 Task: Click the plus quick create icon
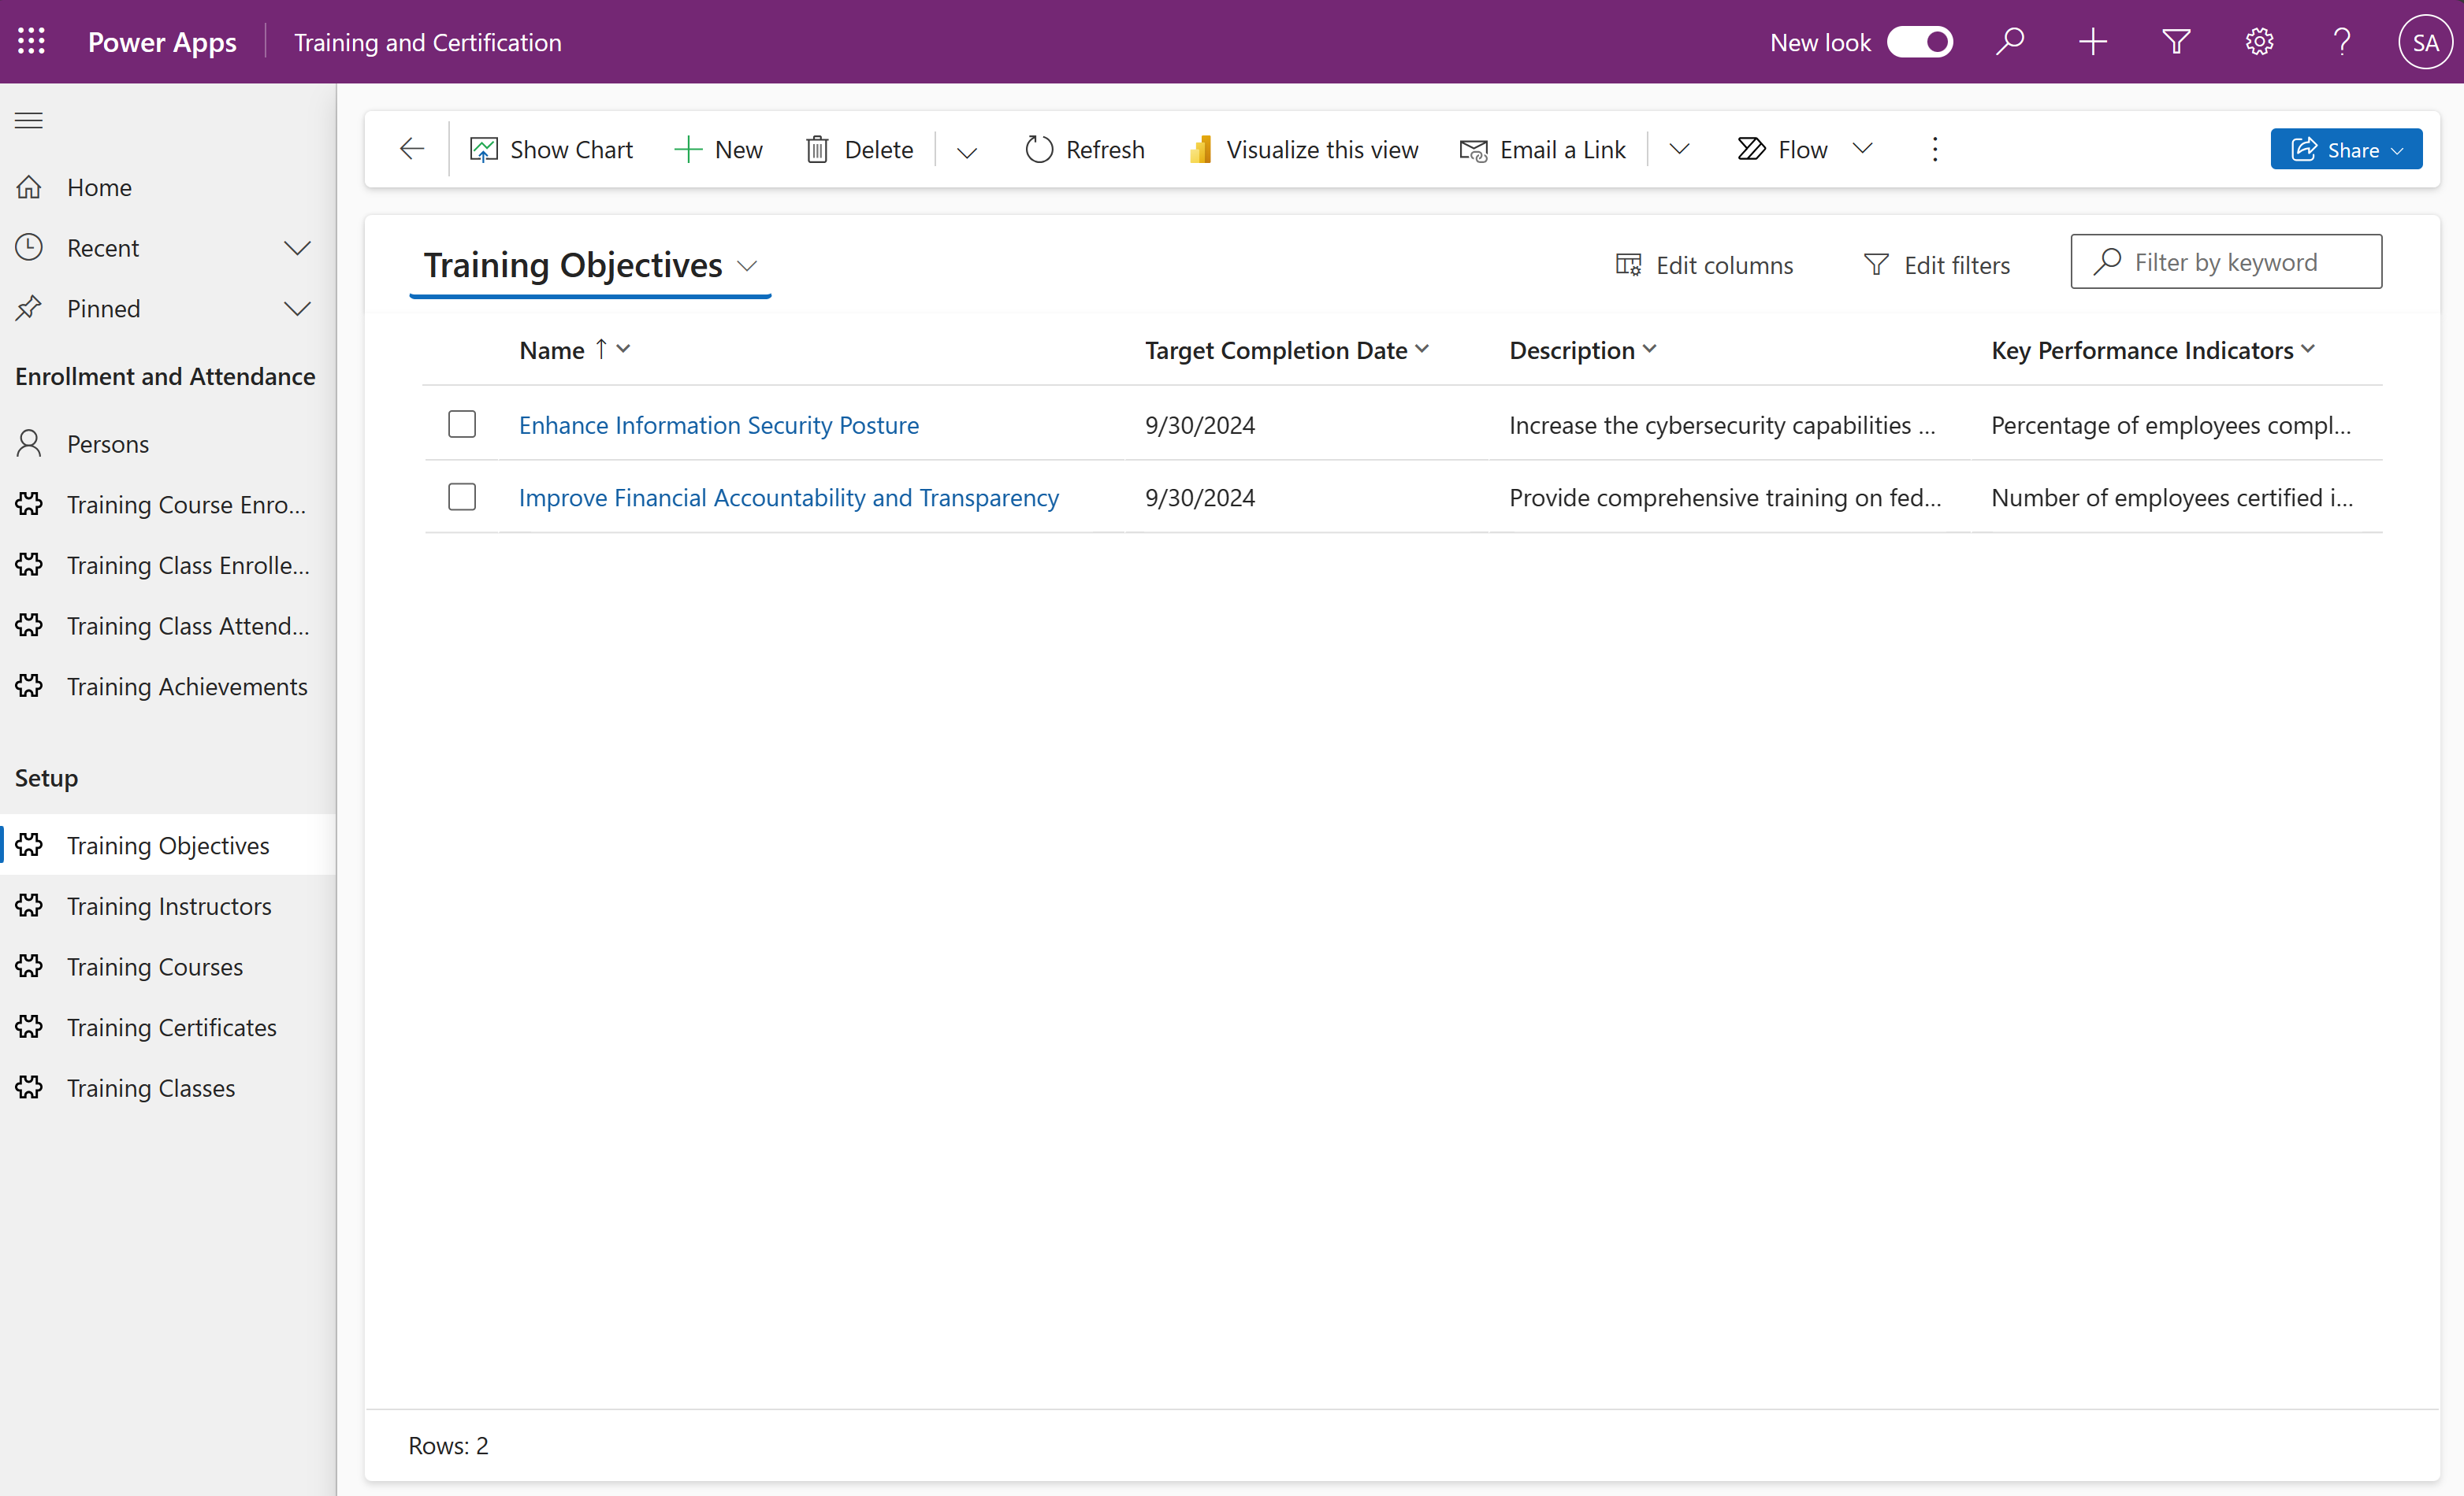[x=2092, y=42]
